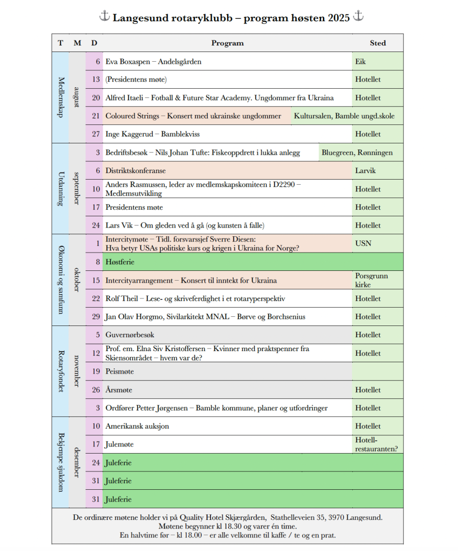Select the Program column header
The image size is (458, 551).
tap(227, 43)
